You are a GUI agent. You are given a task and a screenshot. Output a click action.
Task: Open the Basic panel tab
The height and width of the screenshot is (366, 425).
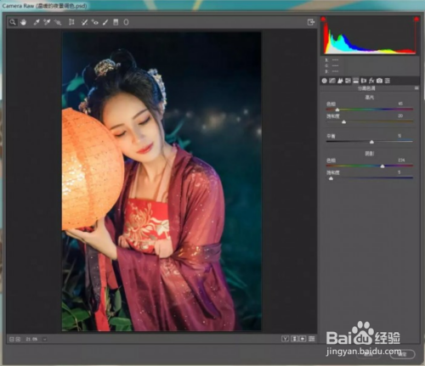click(x=325, y=81)
